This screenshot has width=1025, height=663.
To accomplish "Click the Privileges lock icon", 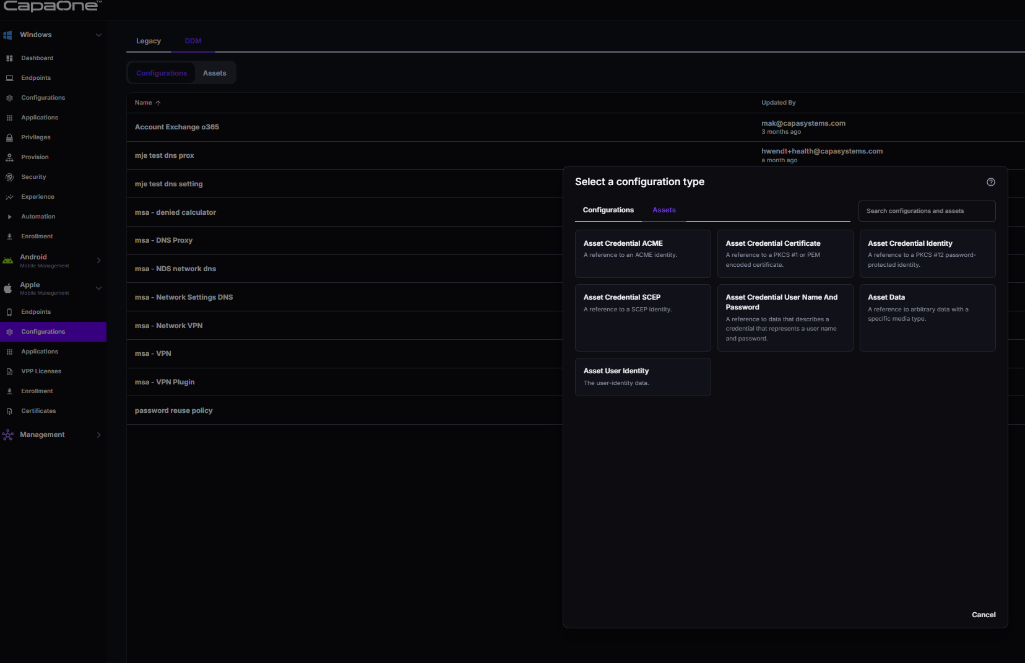I will (x=9, y=137).
